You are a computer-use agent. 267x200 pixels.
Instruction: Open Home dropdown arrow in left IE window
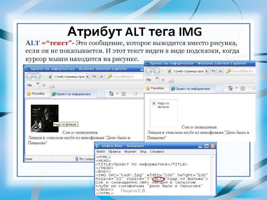[117, 94]
